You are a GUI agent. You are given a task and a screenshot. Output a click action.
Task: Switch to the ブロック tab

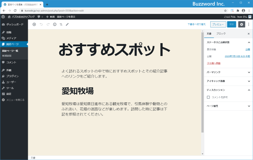point(221,34)
